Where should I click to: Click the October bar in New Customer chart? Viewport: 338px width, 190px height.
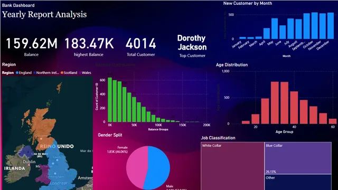coord(315,26)
